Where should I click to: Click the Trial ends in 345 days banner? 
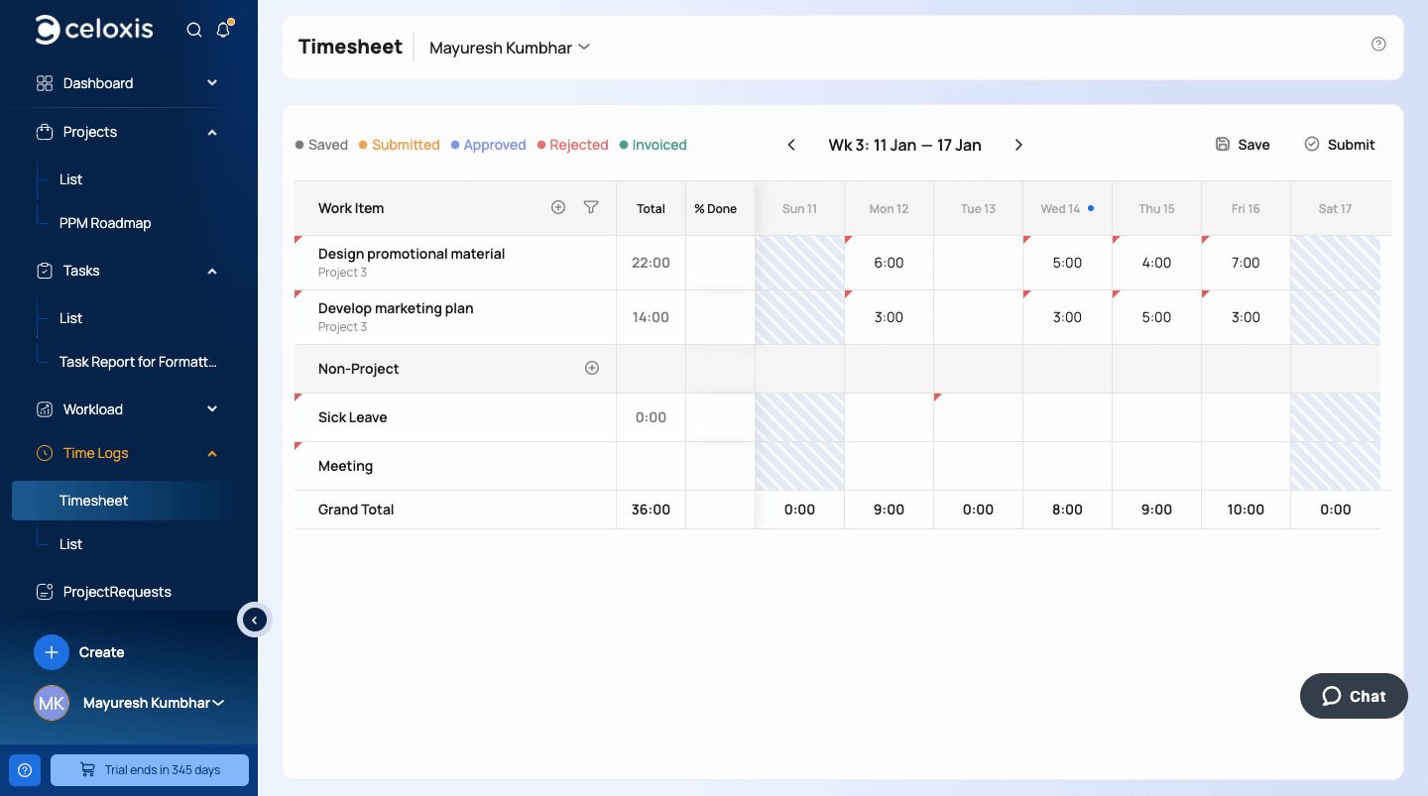point(150,769)
